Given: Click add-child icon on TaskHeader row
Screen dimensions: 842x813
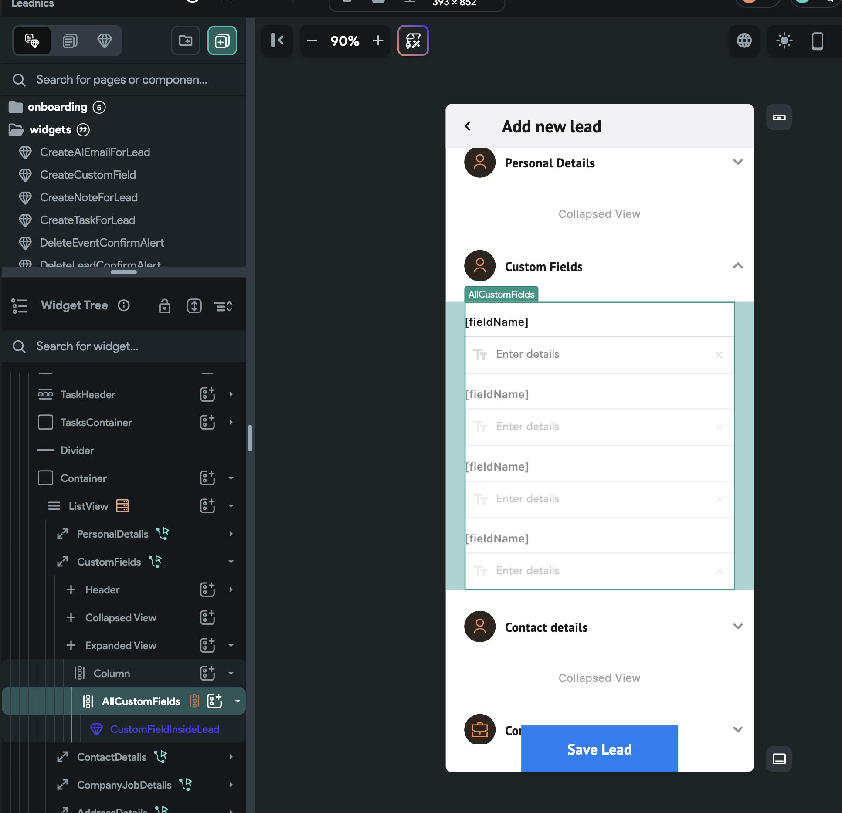Looking at the screenshot, I should tap(207, 394).
